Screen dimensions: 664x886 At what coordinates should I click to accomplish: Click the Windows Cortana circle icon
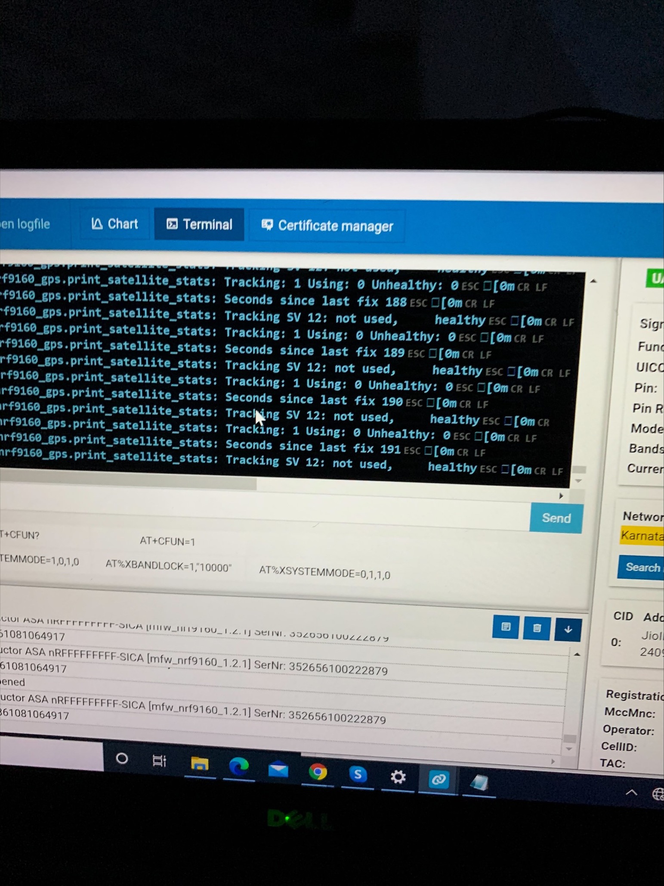coord(122,758)
